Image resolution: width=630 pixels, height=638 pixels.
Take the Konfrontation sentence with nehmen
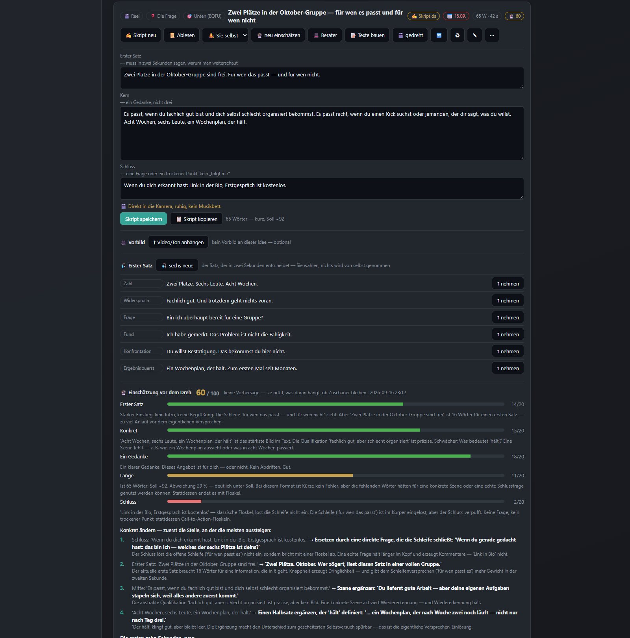point(508,351)
